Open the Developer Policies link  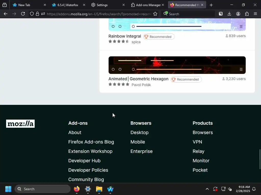(x=88, y=170)
